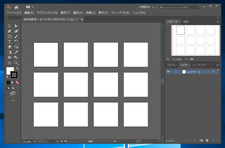The width and height of the screenshot is (225, 148).
Task: Choose the Type tool
Action: (x=9, y=42)
